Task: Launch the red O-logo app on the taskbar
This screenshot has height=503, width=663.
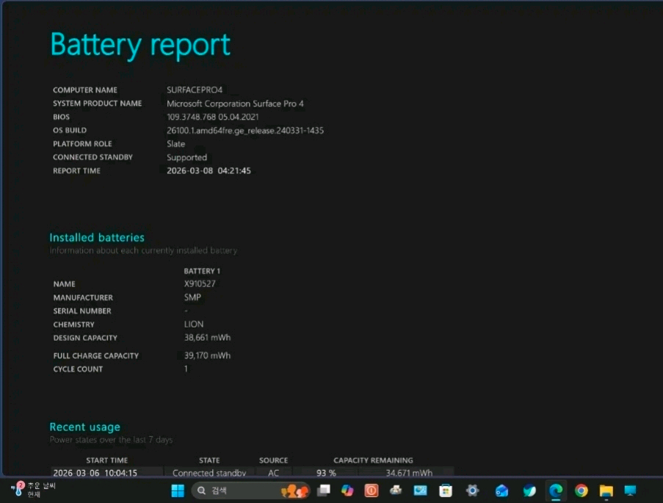Action: 371,490
